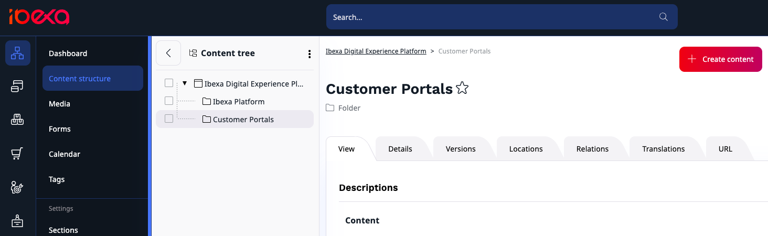
Task: Select the Ibexa Platform folder in tree
Action: point(238,102)
